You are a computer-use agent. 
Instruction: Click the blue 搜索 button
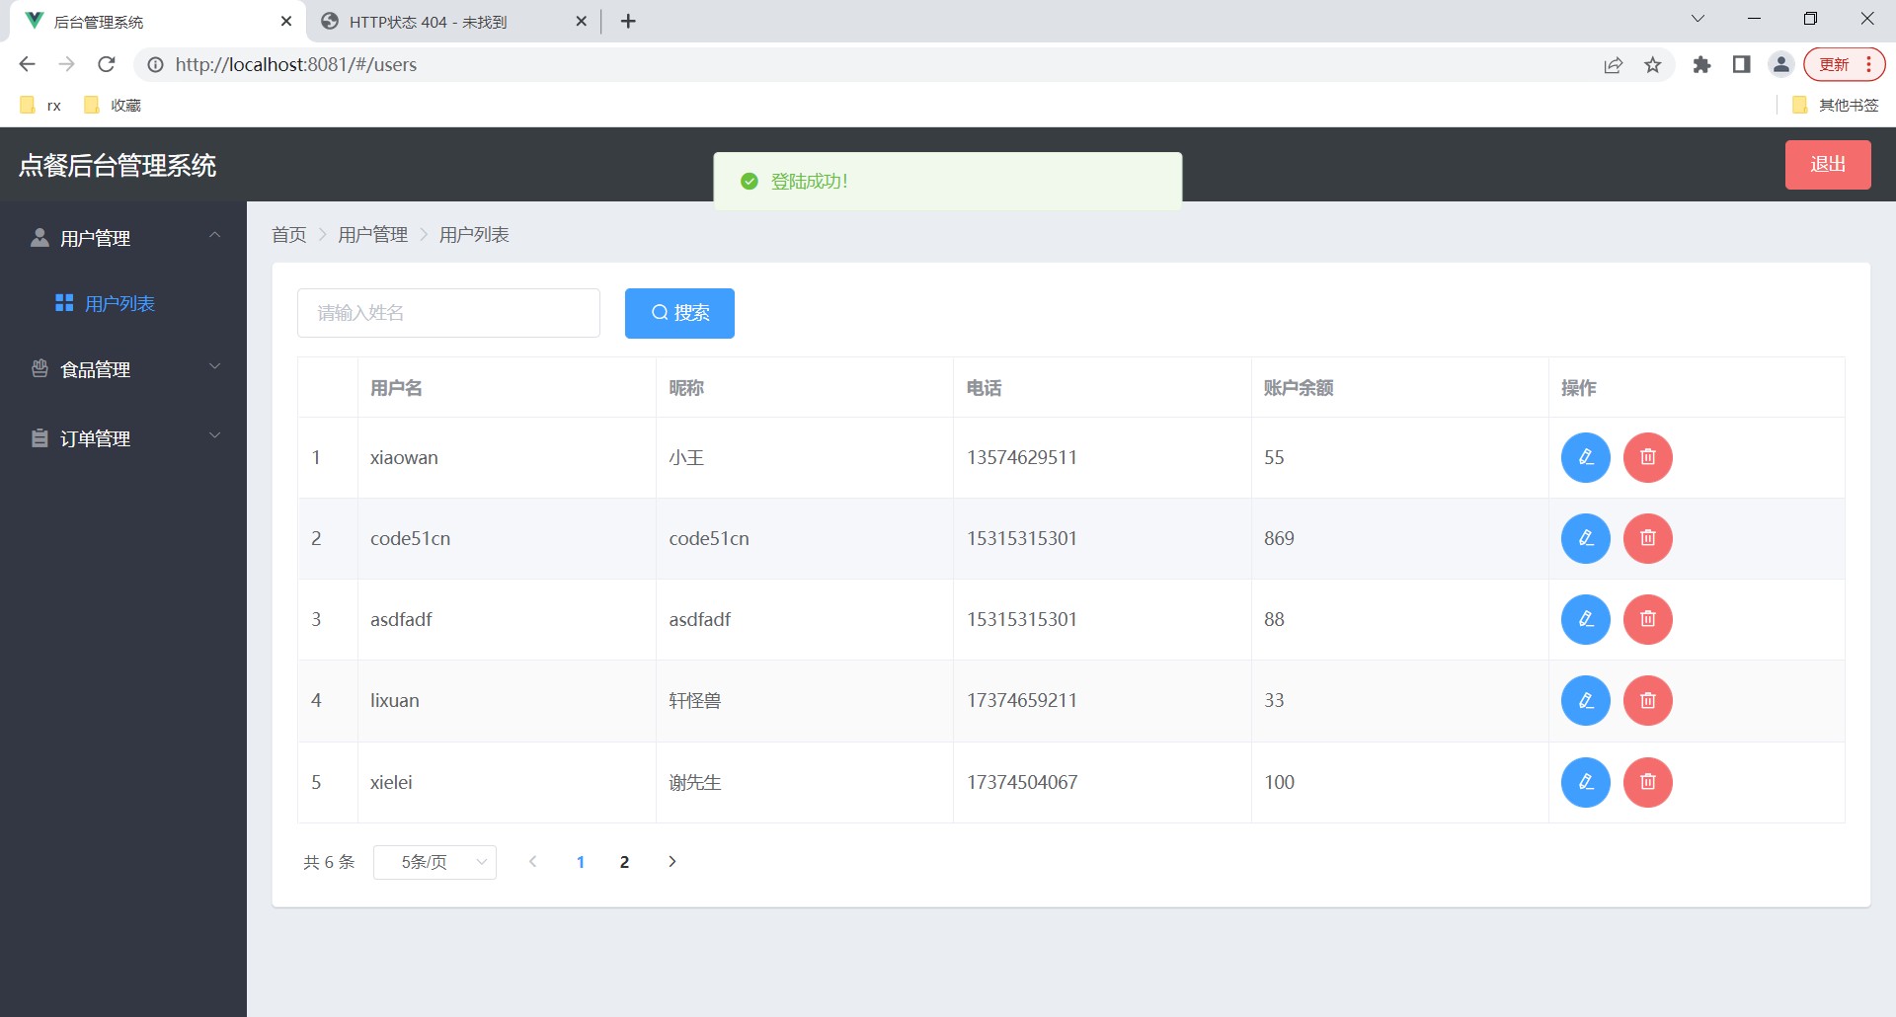point(679,313)
